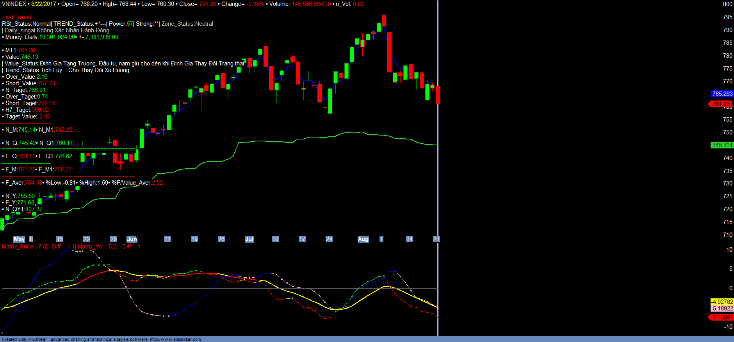
Task: Click the red Test_Trend title text
Action: point(17,17)
